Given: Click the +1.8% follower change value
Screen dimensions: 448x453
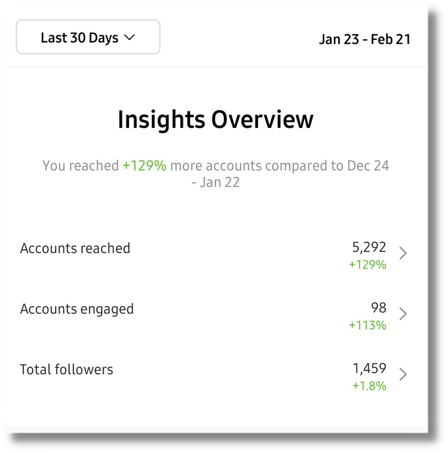Looking at the screenshot, I should pyautogui.click(x=369, y=385).
